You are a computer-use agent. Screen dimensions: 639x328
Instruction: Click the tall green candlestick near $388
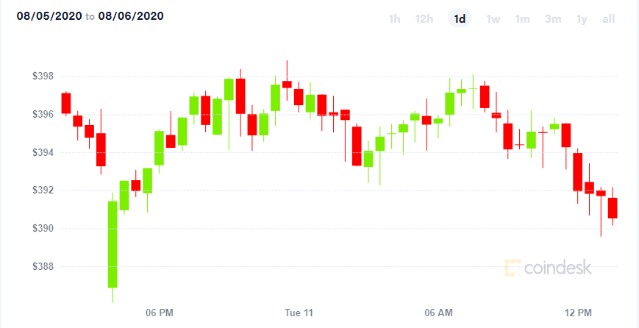click(x=113, y=244)
